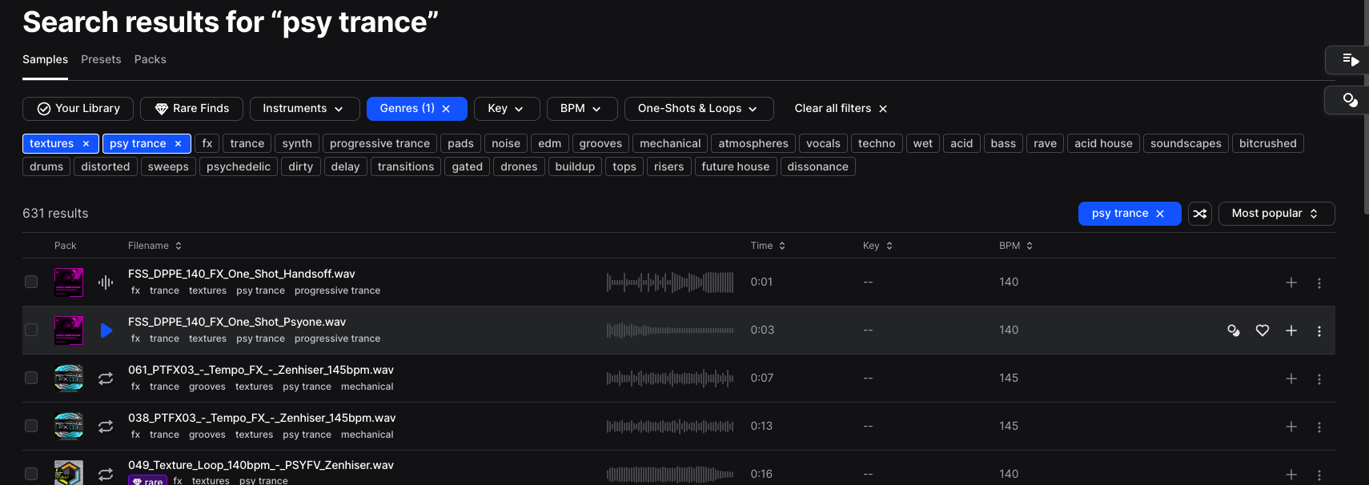Image resolution: width=1369 pixels, height=485 pixels.
Task: Expand the Instruments filter dropdown
Action: 305,109
